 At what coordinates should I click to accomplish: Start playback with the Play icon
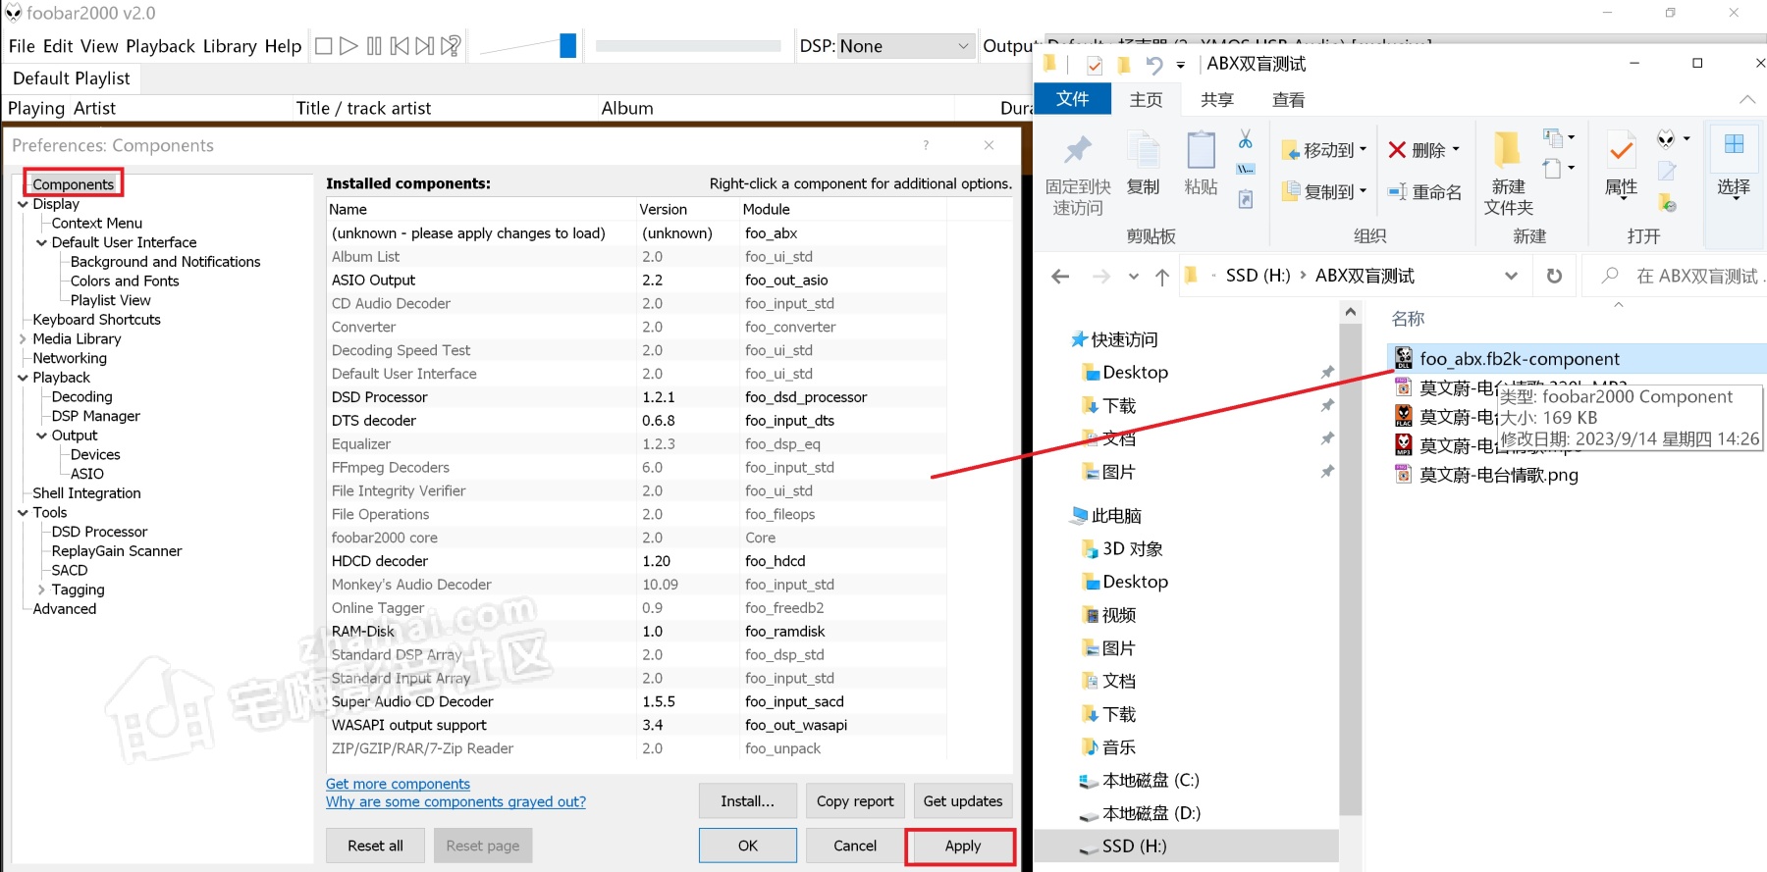point(348,46)
